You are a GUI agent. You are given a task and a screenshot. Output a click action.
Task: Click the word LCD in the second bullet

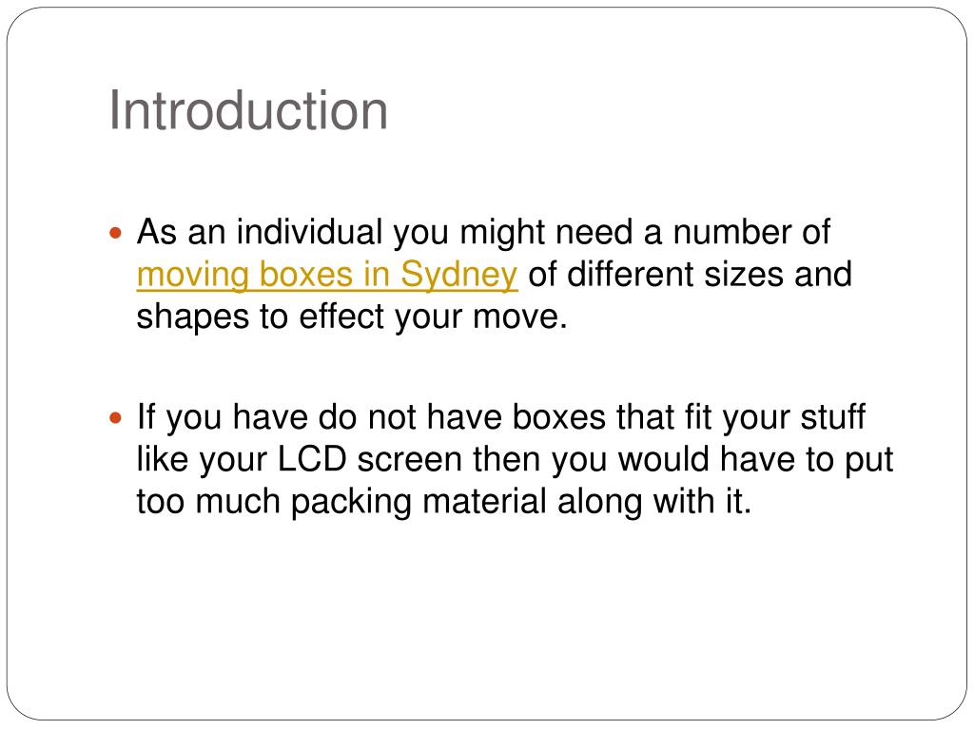click(311, 459)
